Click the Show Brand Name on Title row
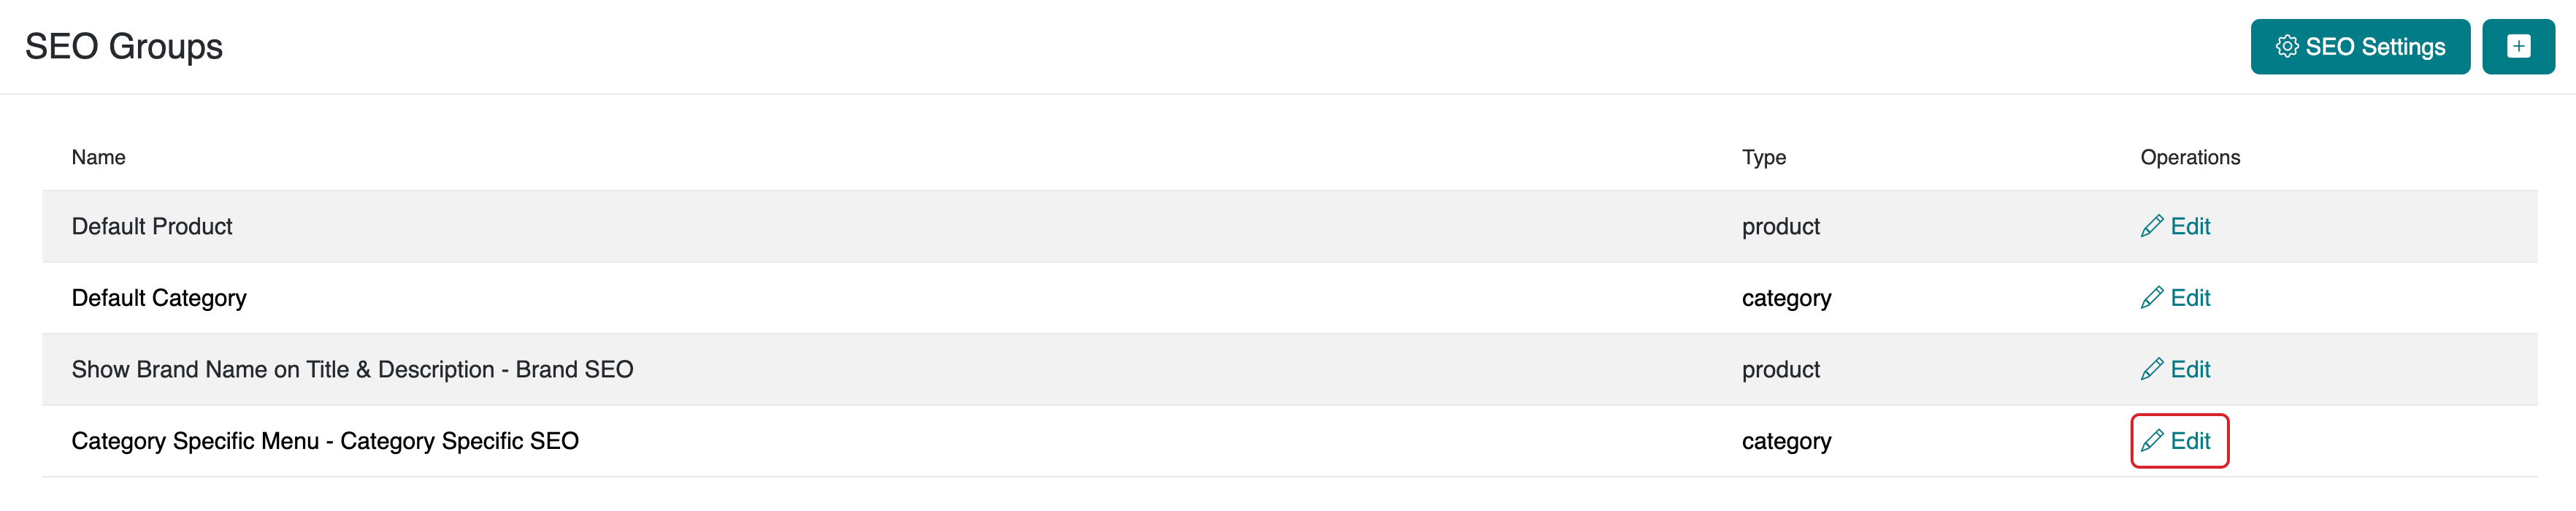 (x=352, y=370)
